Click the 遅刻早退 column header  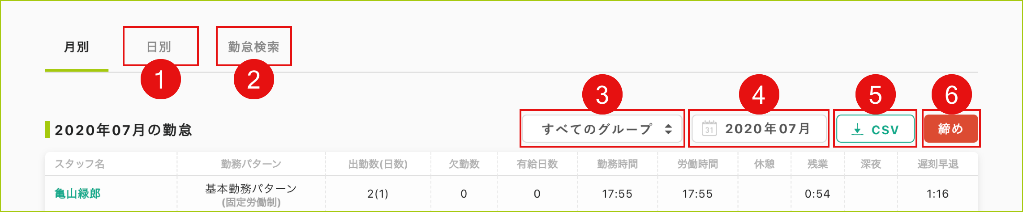tap(937, 164)
